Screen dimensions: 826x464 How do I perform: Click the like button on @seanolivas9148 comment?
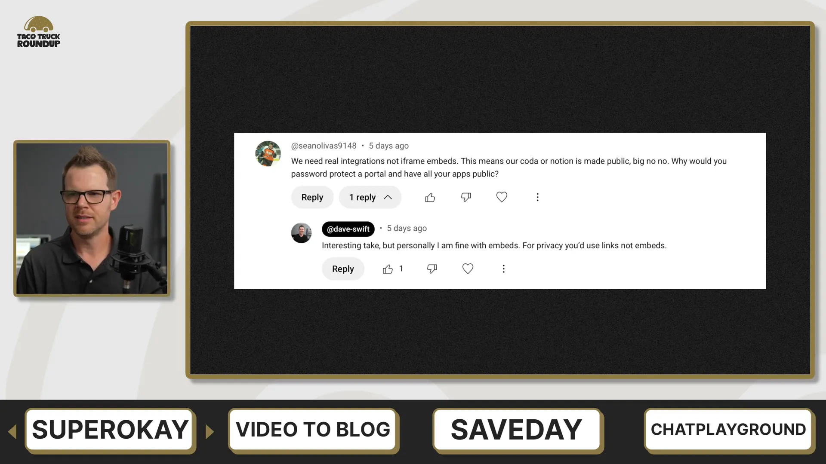tap(429, 197)
